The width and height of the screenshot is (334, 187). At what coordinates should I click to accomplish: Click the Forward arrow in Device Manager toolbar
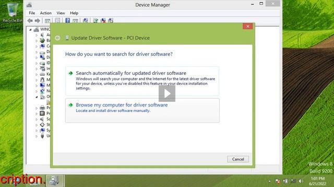pyautogui.click(x=37, y=21)
